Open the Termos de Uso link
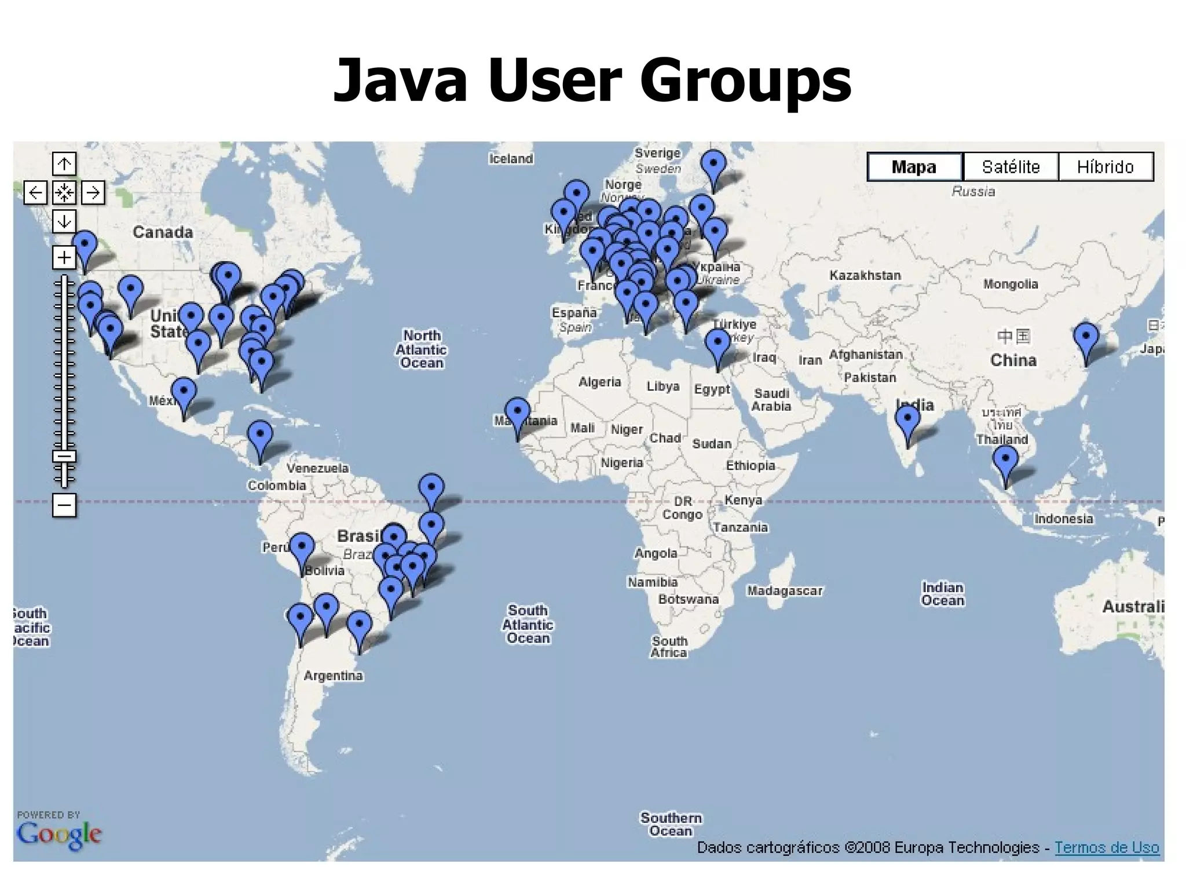1186x890 pixels. (x=1107, y=848)
